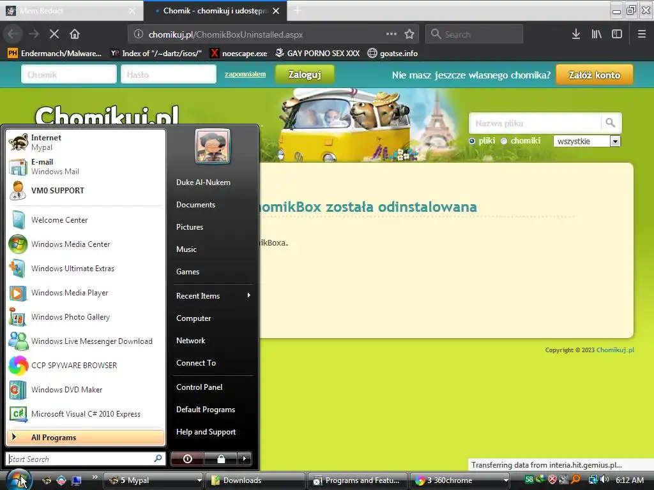Click the Załóż konto button
654x490 pixels.
click(x=595, y=75)
